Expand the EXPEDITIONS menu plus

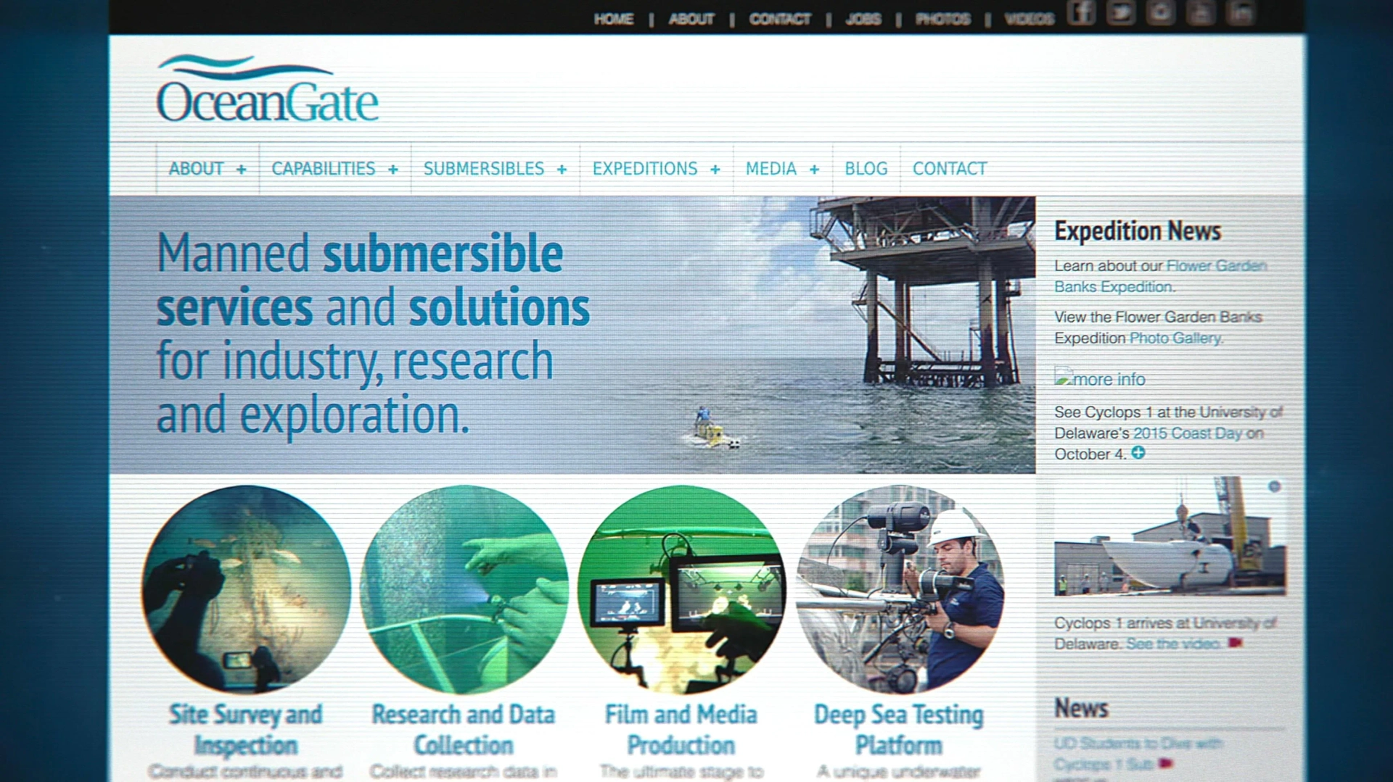coord(715,170)
